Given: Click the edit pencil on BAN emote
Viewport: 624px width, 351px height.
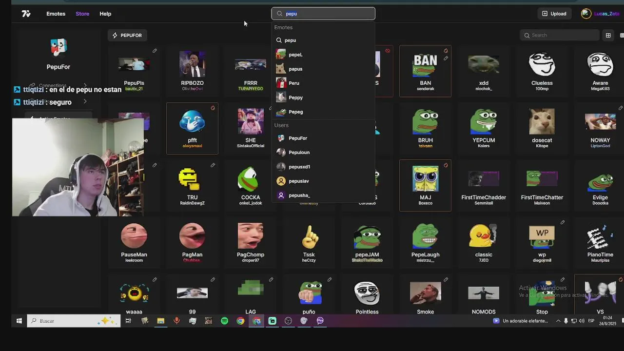Looking at the screenshot, I should 446,58.
